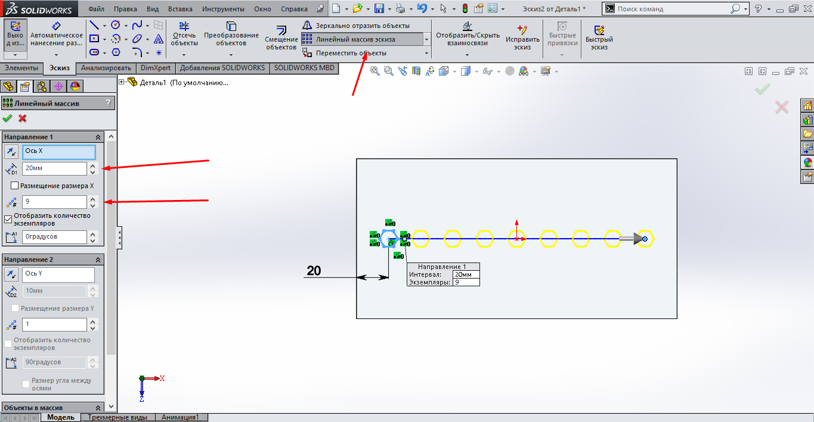Switch to the SOLIDWORKS MBD tab
Viewport: 814px width, 422px height.
click(x=304, y=68)
